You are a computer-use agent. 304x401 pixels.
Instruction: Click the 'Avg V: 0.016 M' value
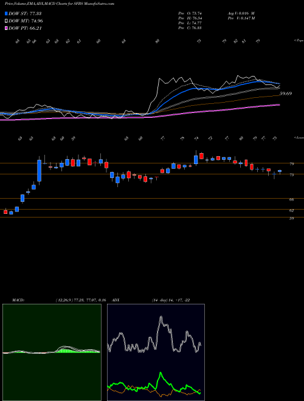[x=241, y=13]
